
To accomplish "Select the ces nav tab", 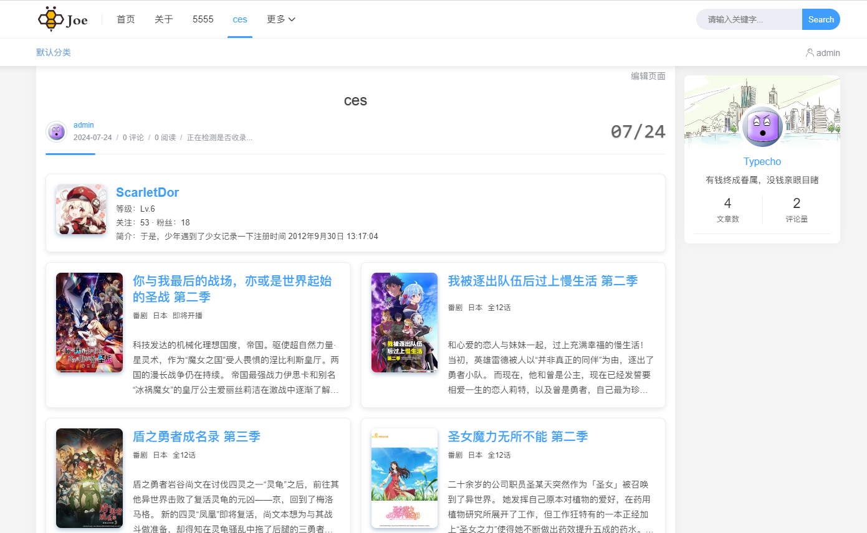I will click(x=240, y=19).
